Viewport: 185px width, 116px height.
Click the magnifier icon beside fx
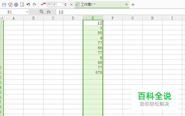click(42, 12)
